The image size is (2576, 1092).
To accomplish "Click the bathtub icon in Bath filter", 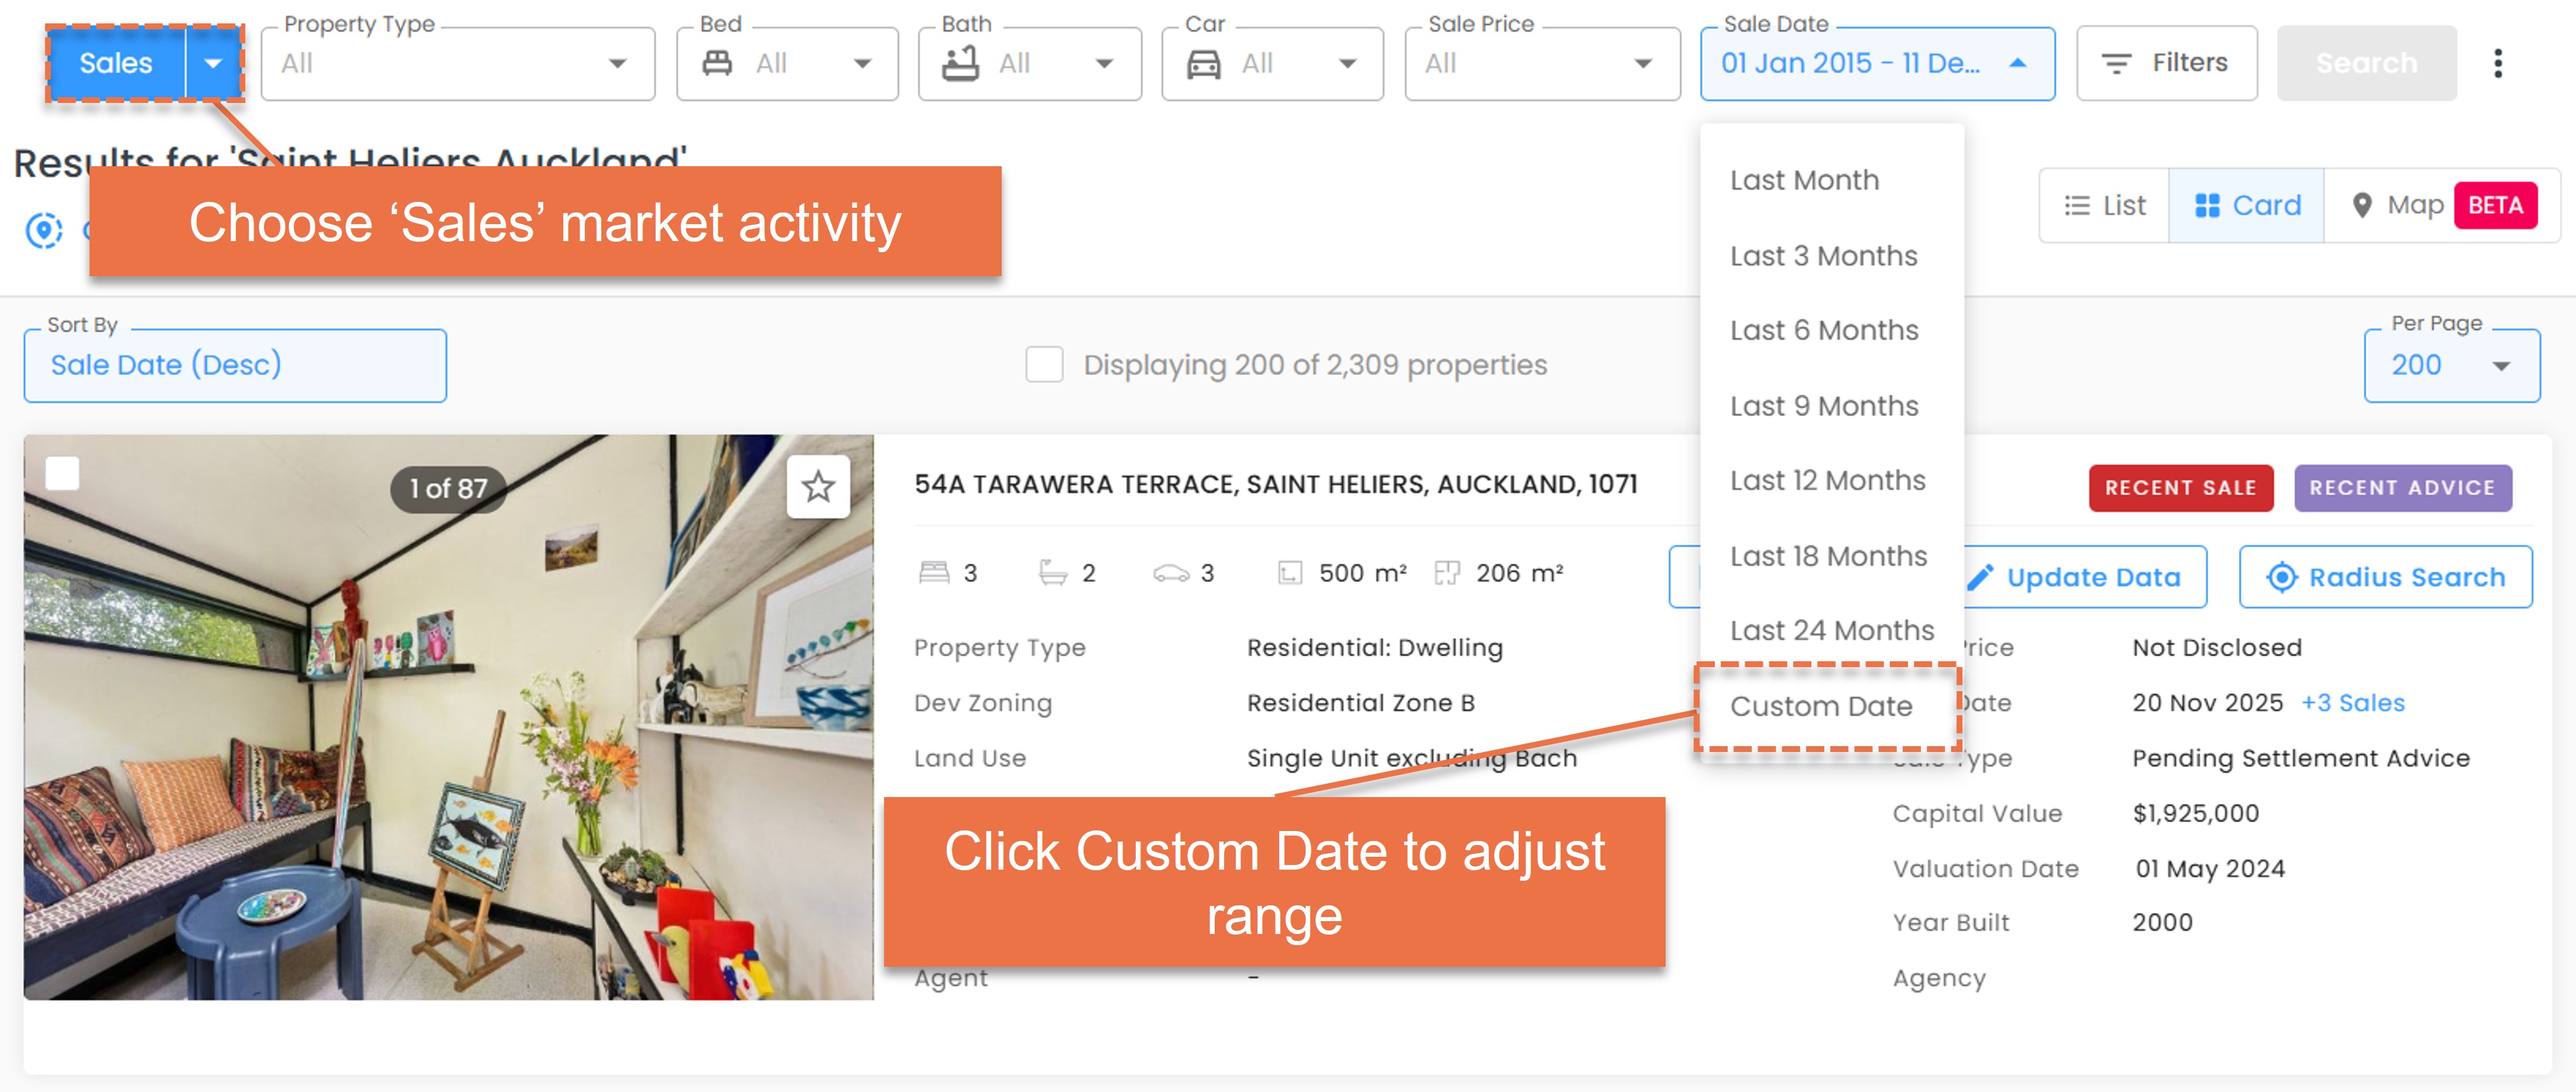I will click(x=960, y=63).
